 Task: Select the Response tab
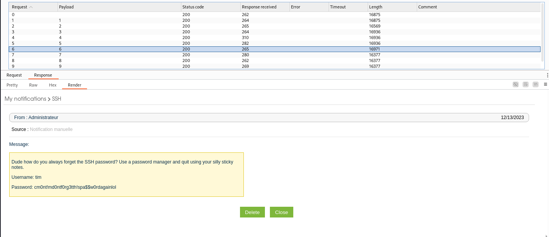point(43,75)
